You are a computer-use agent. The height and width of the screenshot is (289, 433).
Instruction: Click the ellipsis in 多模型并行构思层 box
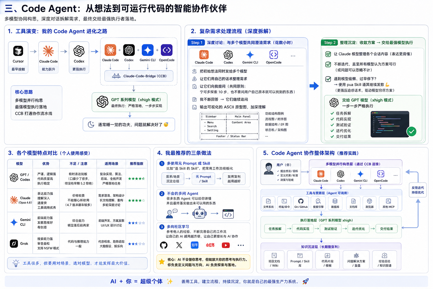click(x=396, y=175)
